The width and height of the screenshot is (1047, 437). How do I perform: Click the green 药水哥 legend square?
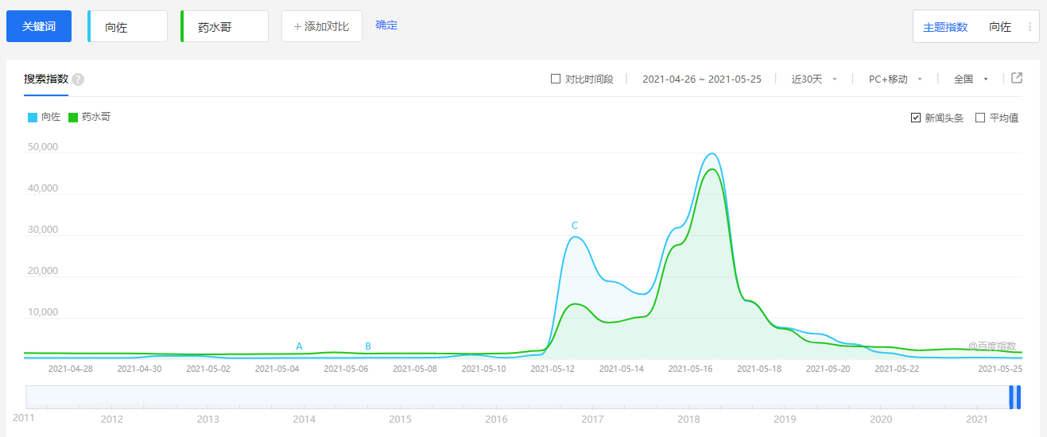pyautogui.click(x=73, y=117)
